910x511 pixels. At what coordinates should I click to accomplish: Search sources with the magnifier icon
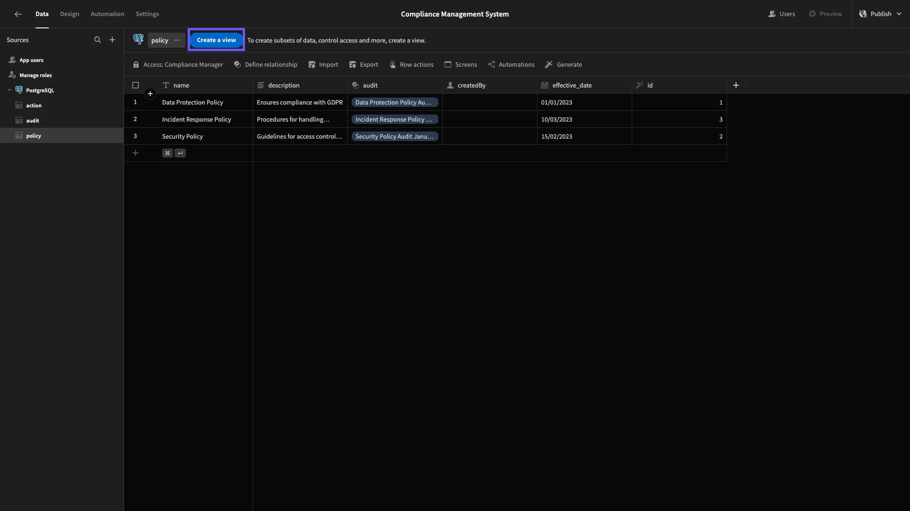(x=97, y=40)
